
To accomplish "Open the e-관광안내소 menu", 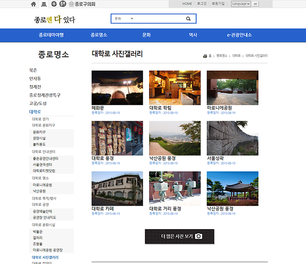I will [239, 35].
